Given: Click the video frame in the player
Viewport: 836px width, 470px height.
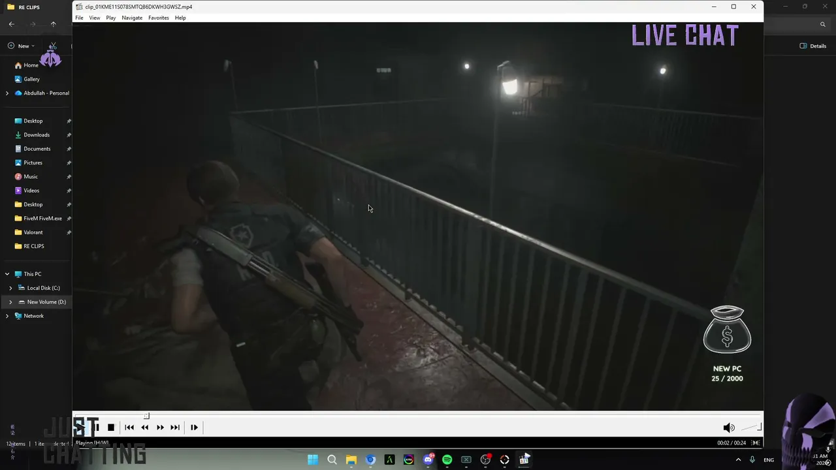Looking at the screenshot, I should 418,217.
